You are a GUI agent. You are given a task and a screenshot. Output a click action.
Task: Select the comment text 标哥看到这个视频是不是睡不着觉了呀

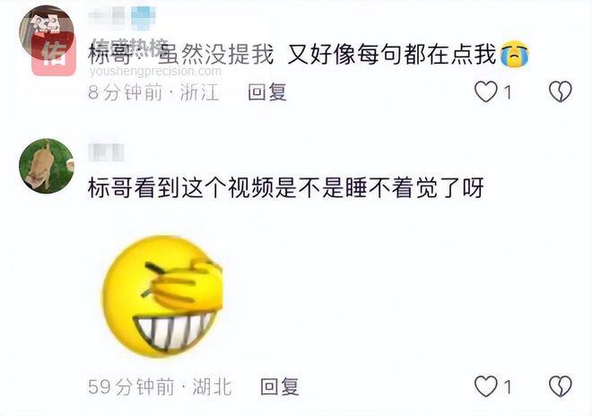(286, 187)
